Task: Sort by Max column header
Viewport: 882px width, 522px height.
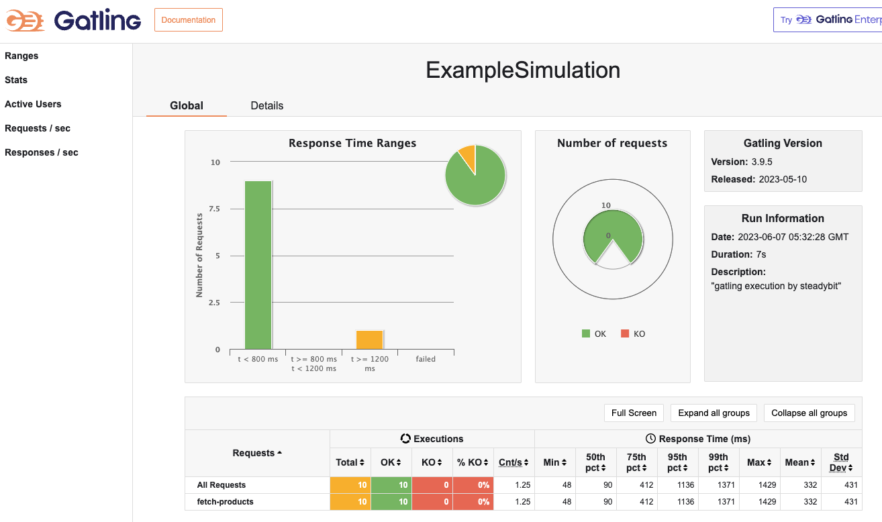Action: (x=760, y=462)
